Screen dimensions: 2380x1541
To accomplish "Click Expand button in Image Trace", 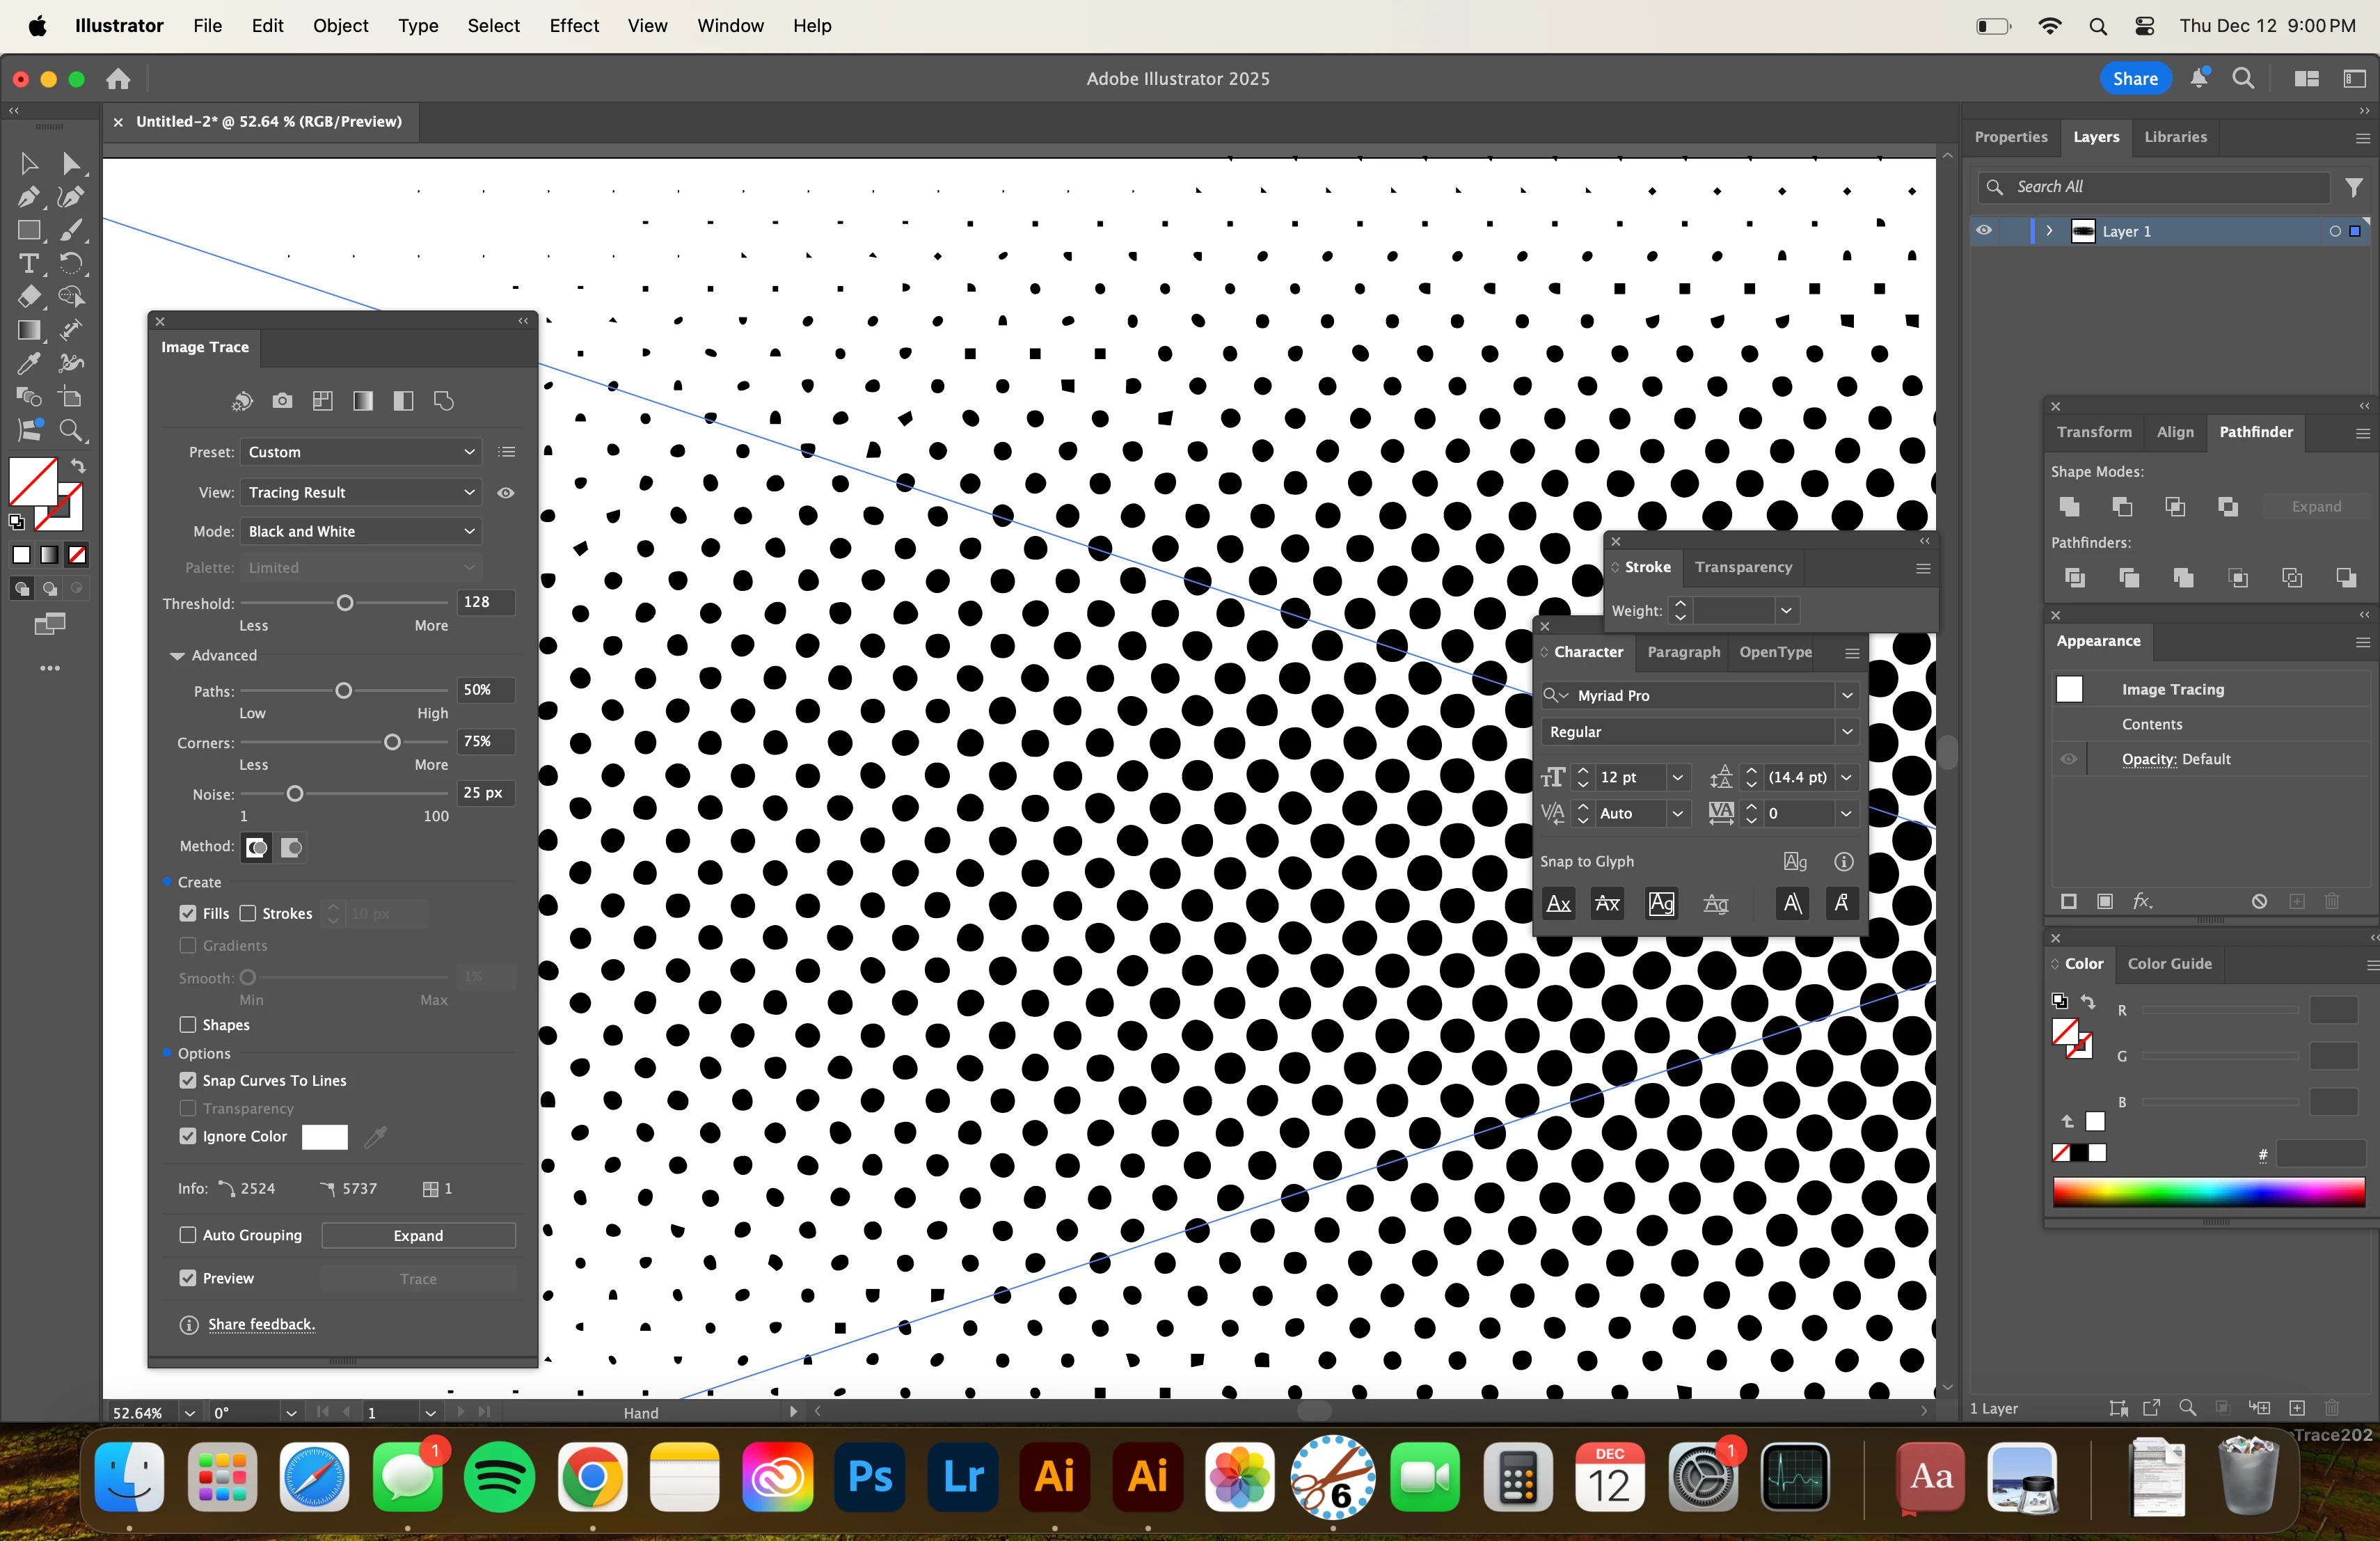I will point(418,1235).
